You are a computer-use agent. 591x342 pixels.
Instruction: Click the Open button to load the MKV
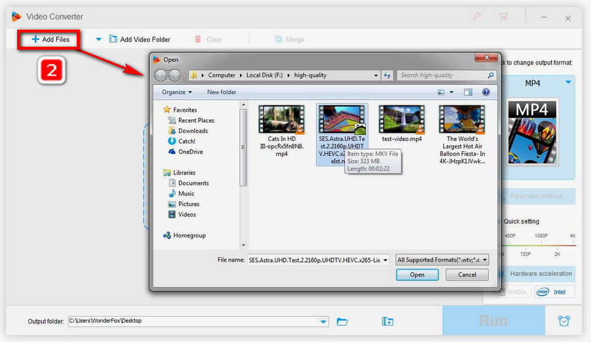[x=417, y=275]
